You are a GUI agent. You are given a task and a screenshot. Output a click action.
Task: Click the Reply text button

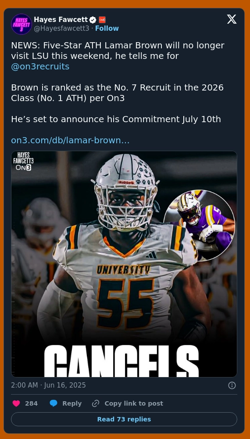(72, 403)
